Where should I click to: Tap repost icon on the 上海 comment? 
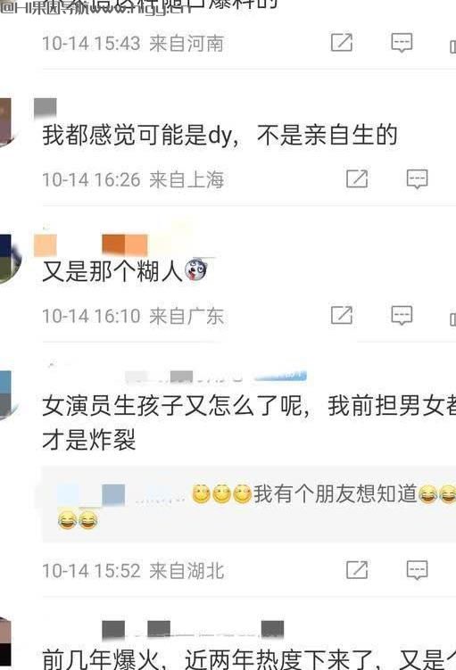(x=357, y=178)
